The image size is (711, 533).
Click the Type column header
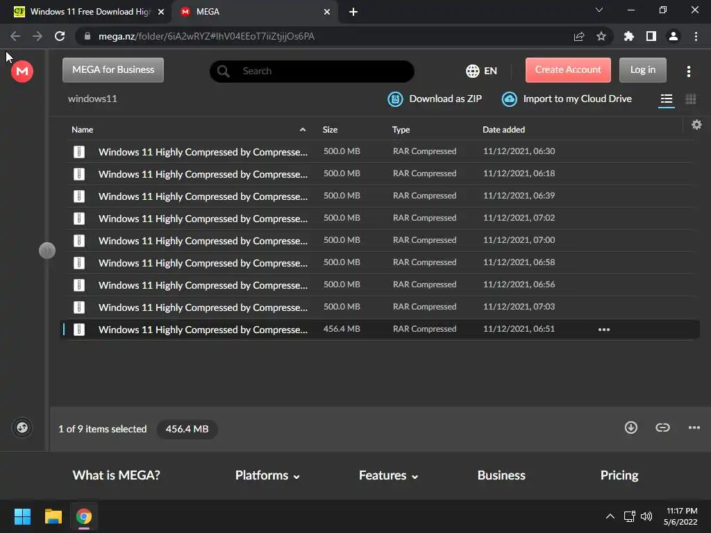[401, 130]
